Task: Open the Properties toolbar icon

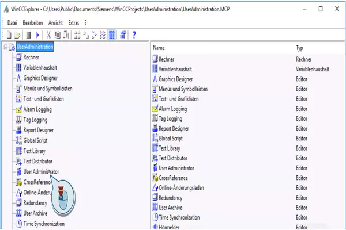Action: coord(123,34)
